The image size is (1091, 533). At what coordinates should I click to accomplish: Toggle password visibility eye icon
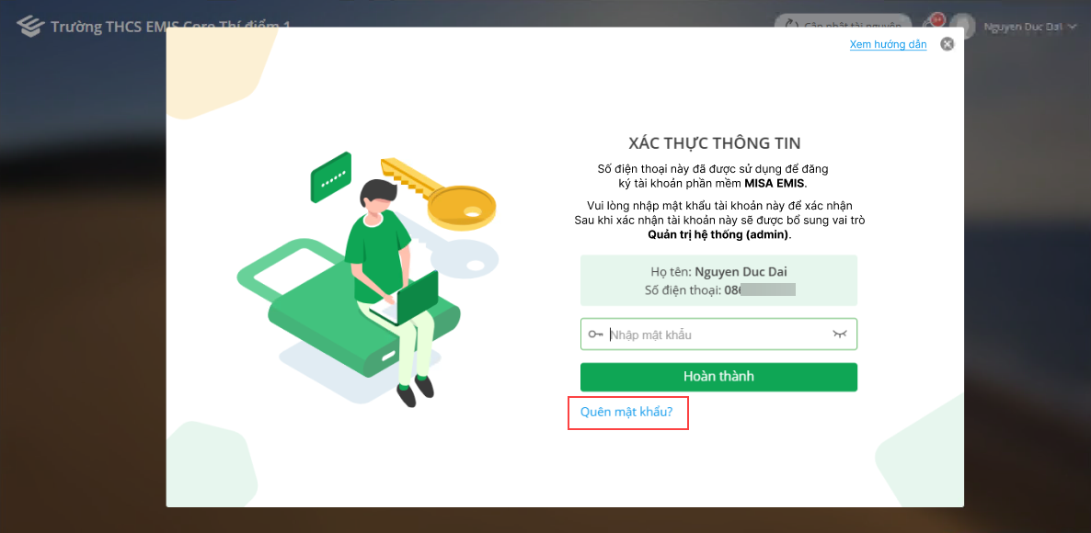pyautogui.click(x=840, y=335)
